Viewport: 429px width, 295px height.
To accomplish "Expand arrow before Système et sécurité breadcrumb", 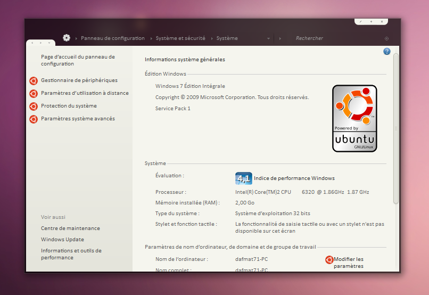I will (x=151, y=38).
